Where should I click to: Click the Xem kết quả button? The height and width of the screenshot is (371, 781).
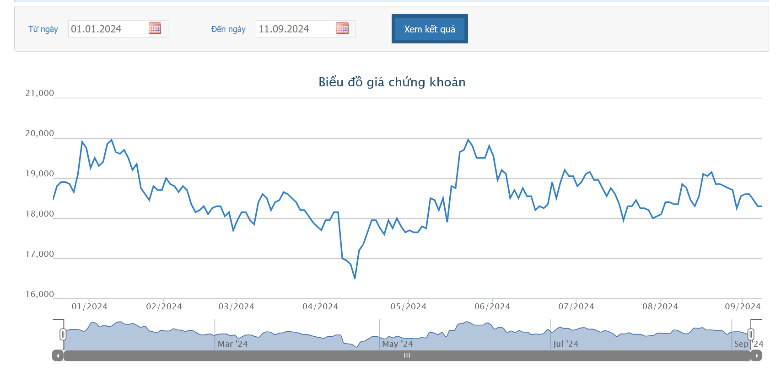coord(430,29)
